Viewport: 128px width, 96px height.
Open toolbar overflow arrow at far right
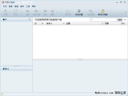pyautogui.click(x=126, y=12)
